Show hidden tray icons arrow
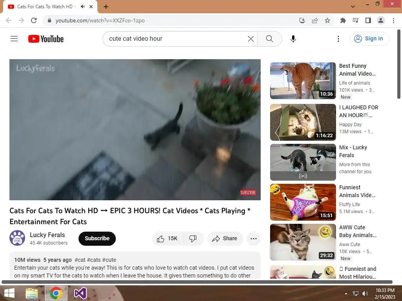The height and width of the screenshot is (301, 402). pyautogui.click(x=346, y=294)
